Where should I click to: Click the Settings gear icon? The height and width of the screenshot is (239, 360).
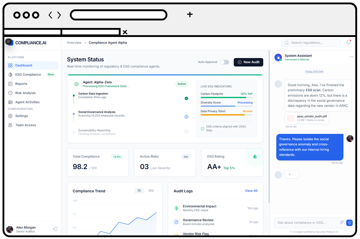(10, 116)
